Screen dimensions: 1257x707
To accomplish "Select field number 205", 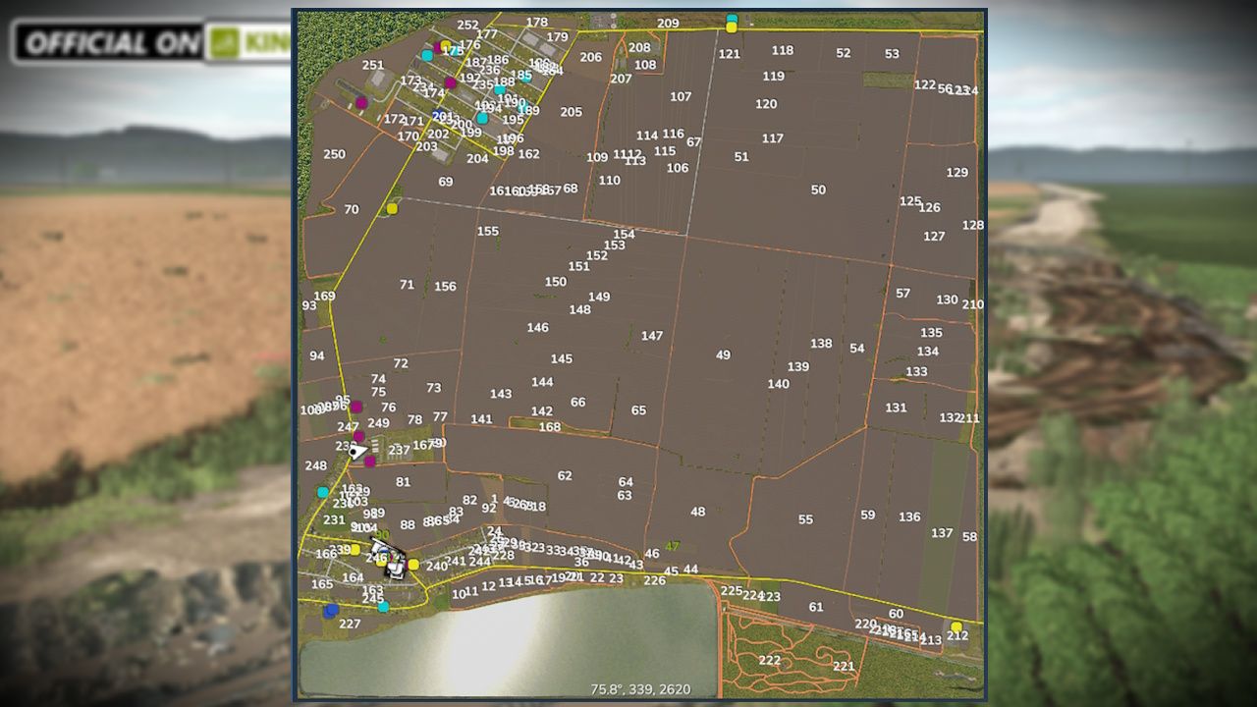I will coord(572,112).
